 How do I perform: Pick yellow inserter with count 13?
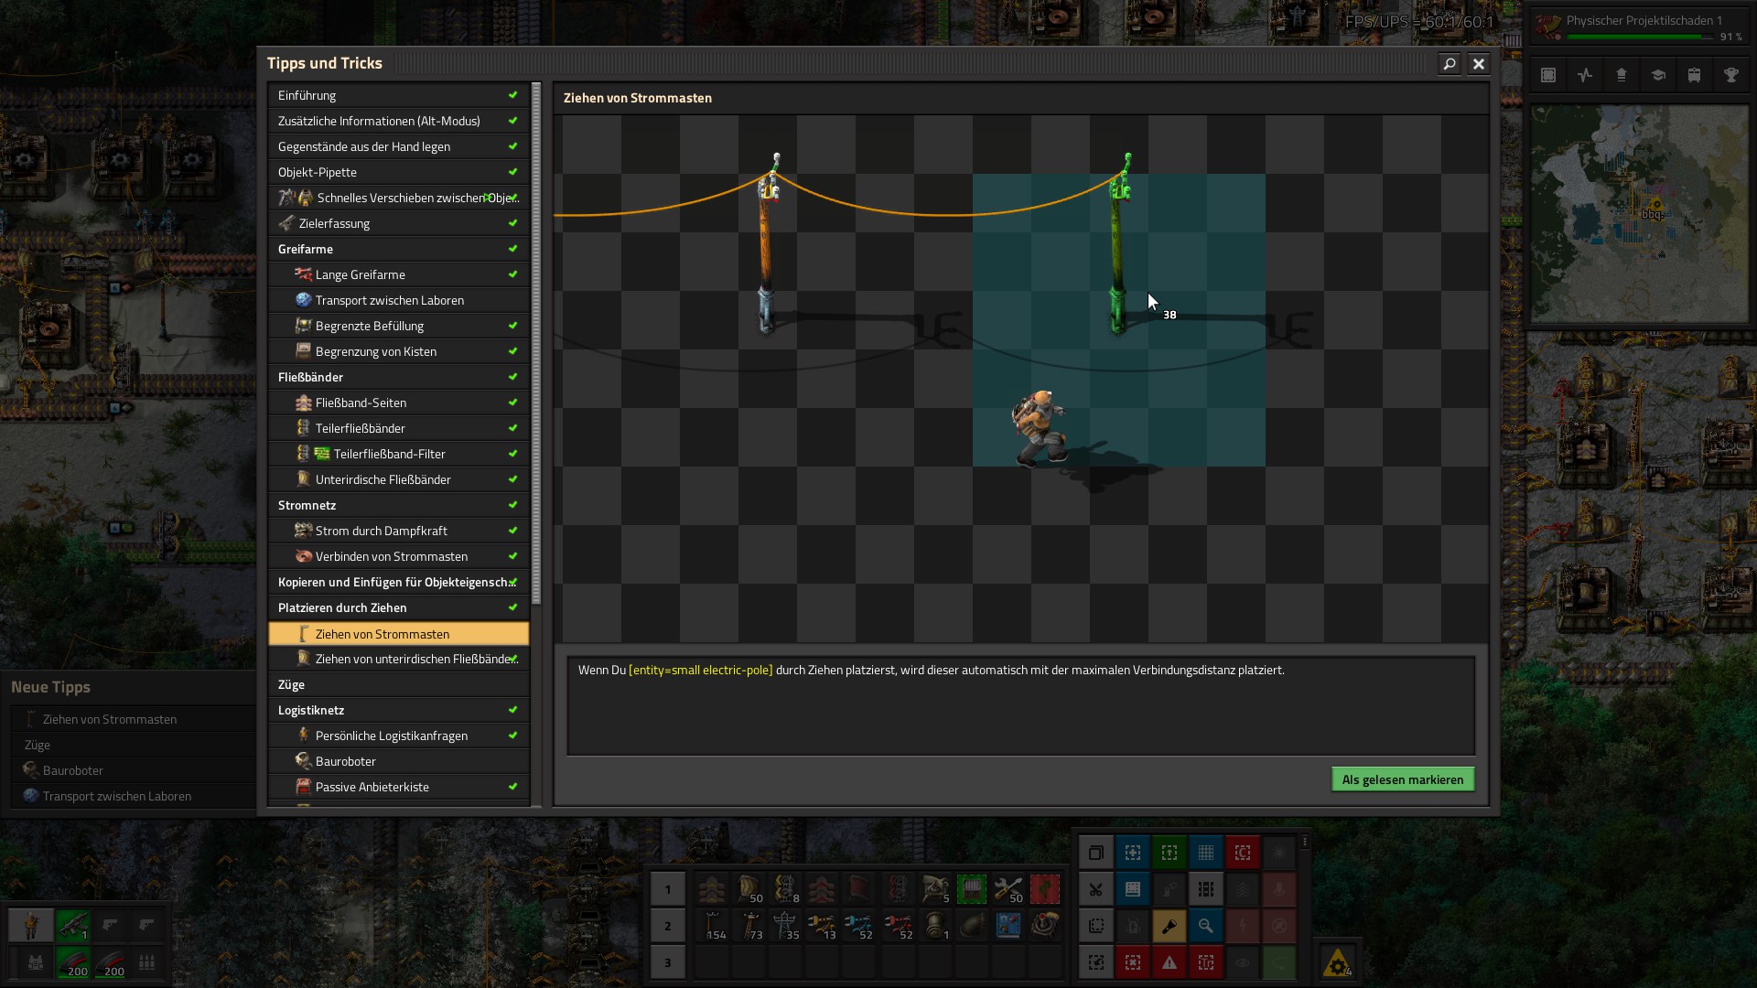click(822, 926)
